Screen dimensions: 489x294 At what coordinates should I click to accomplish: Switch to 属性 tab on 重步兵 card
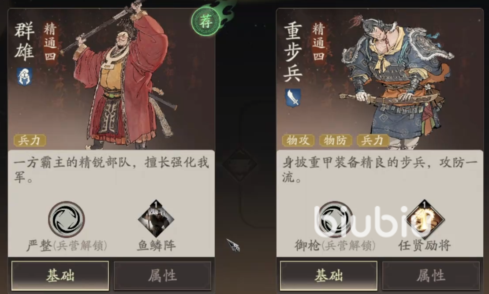(431, 275)
